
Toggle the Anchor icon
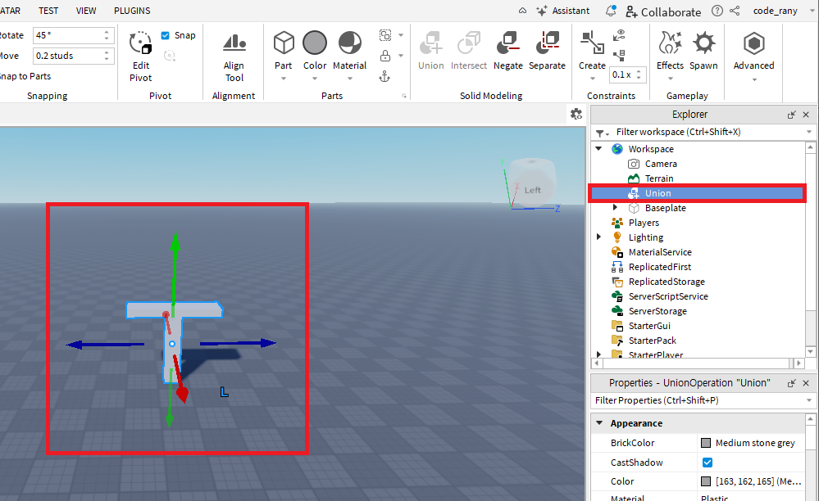[x=384, y=77]
